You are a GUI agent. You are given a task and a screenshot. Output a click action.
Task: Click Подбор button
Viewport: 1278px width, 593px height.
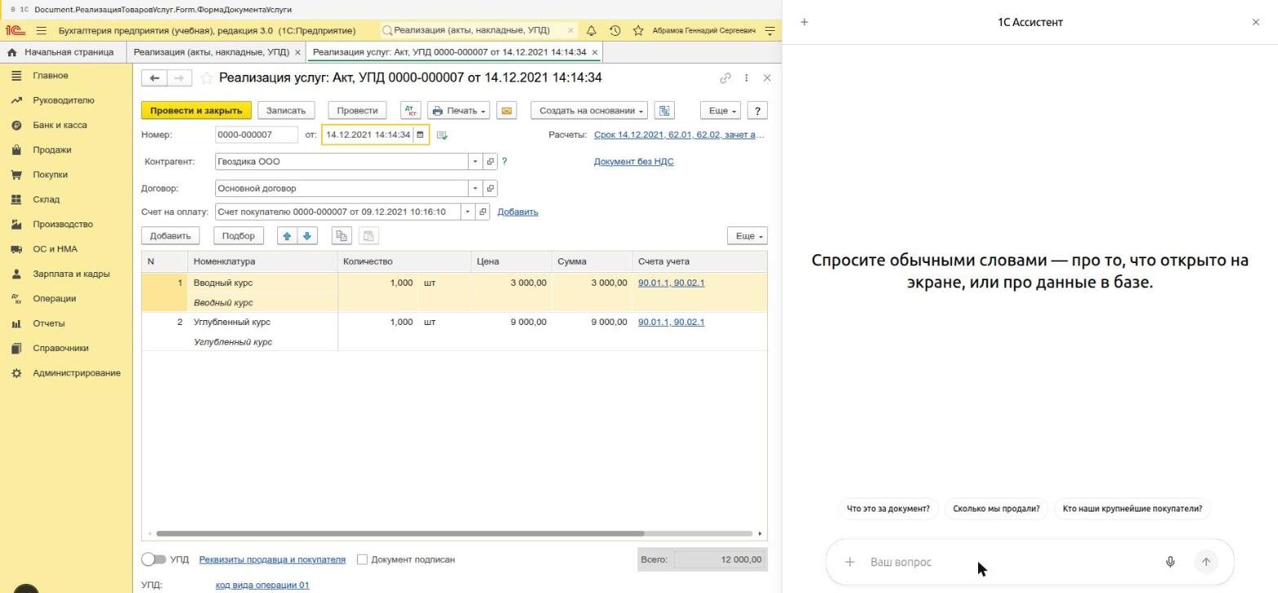coord(238,236)
